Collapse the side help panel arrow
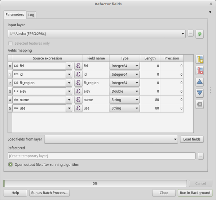The image size is (216, 200). (210, 12)
